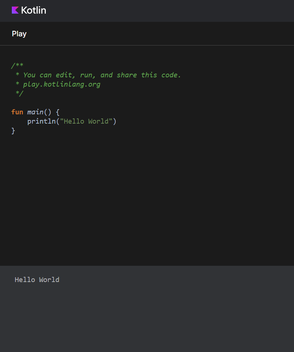Click the empty editor area below the code

(x=148, y=196)
